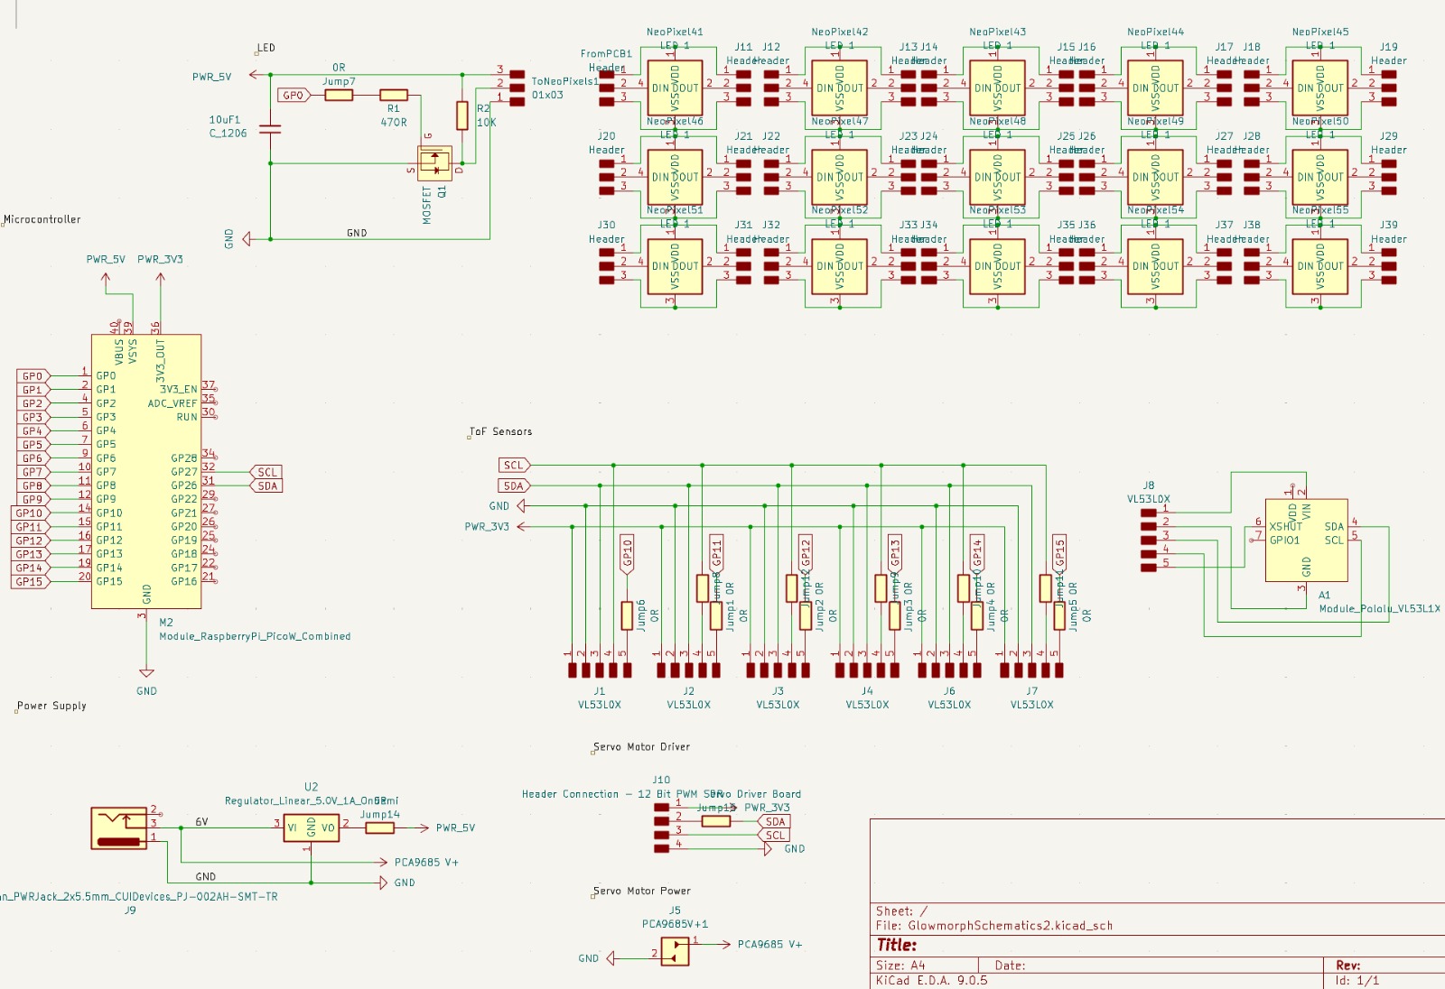
Task: Select the Pololu VL53L1X module A1
Action: pos(1306,540)
